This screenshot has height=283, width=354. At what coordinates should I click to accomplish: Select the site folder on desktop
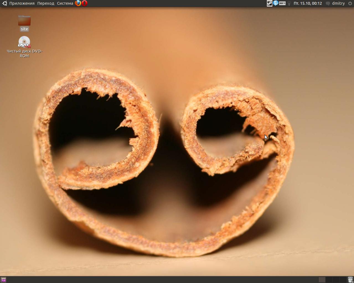24,21
